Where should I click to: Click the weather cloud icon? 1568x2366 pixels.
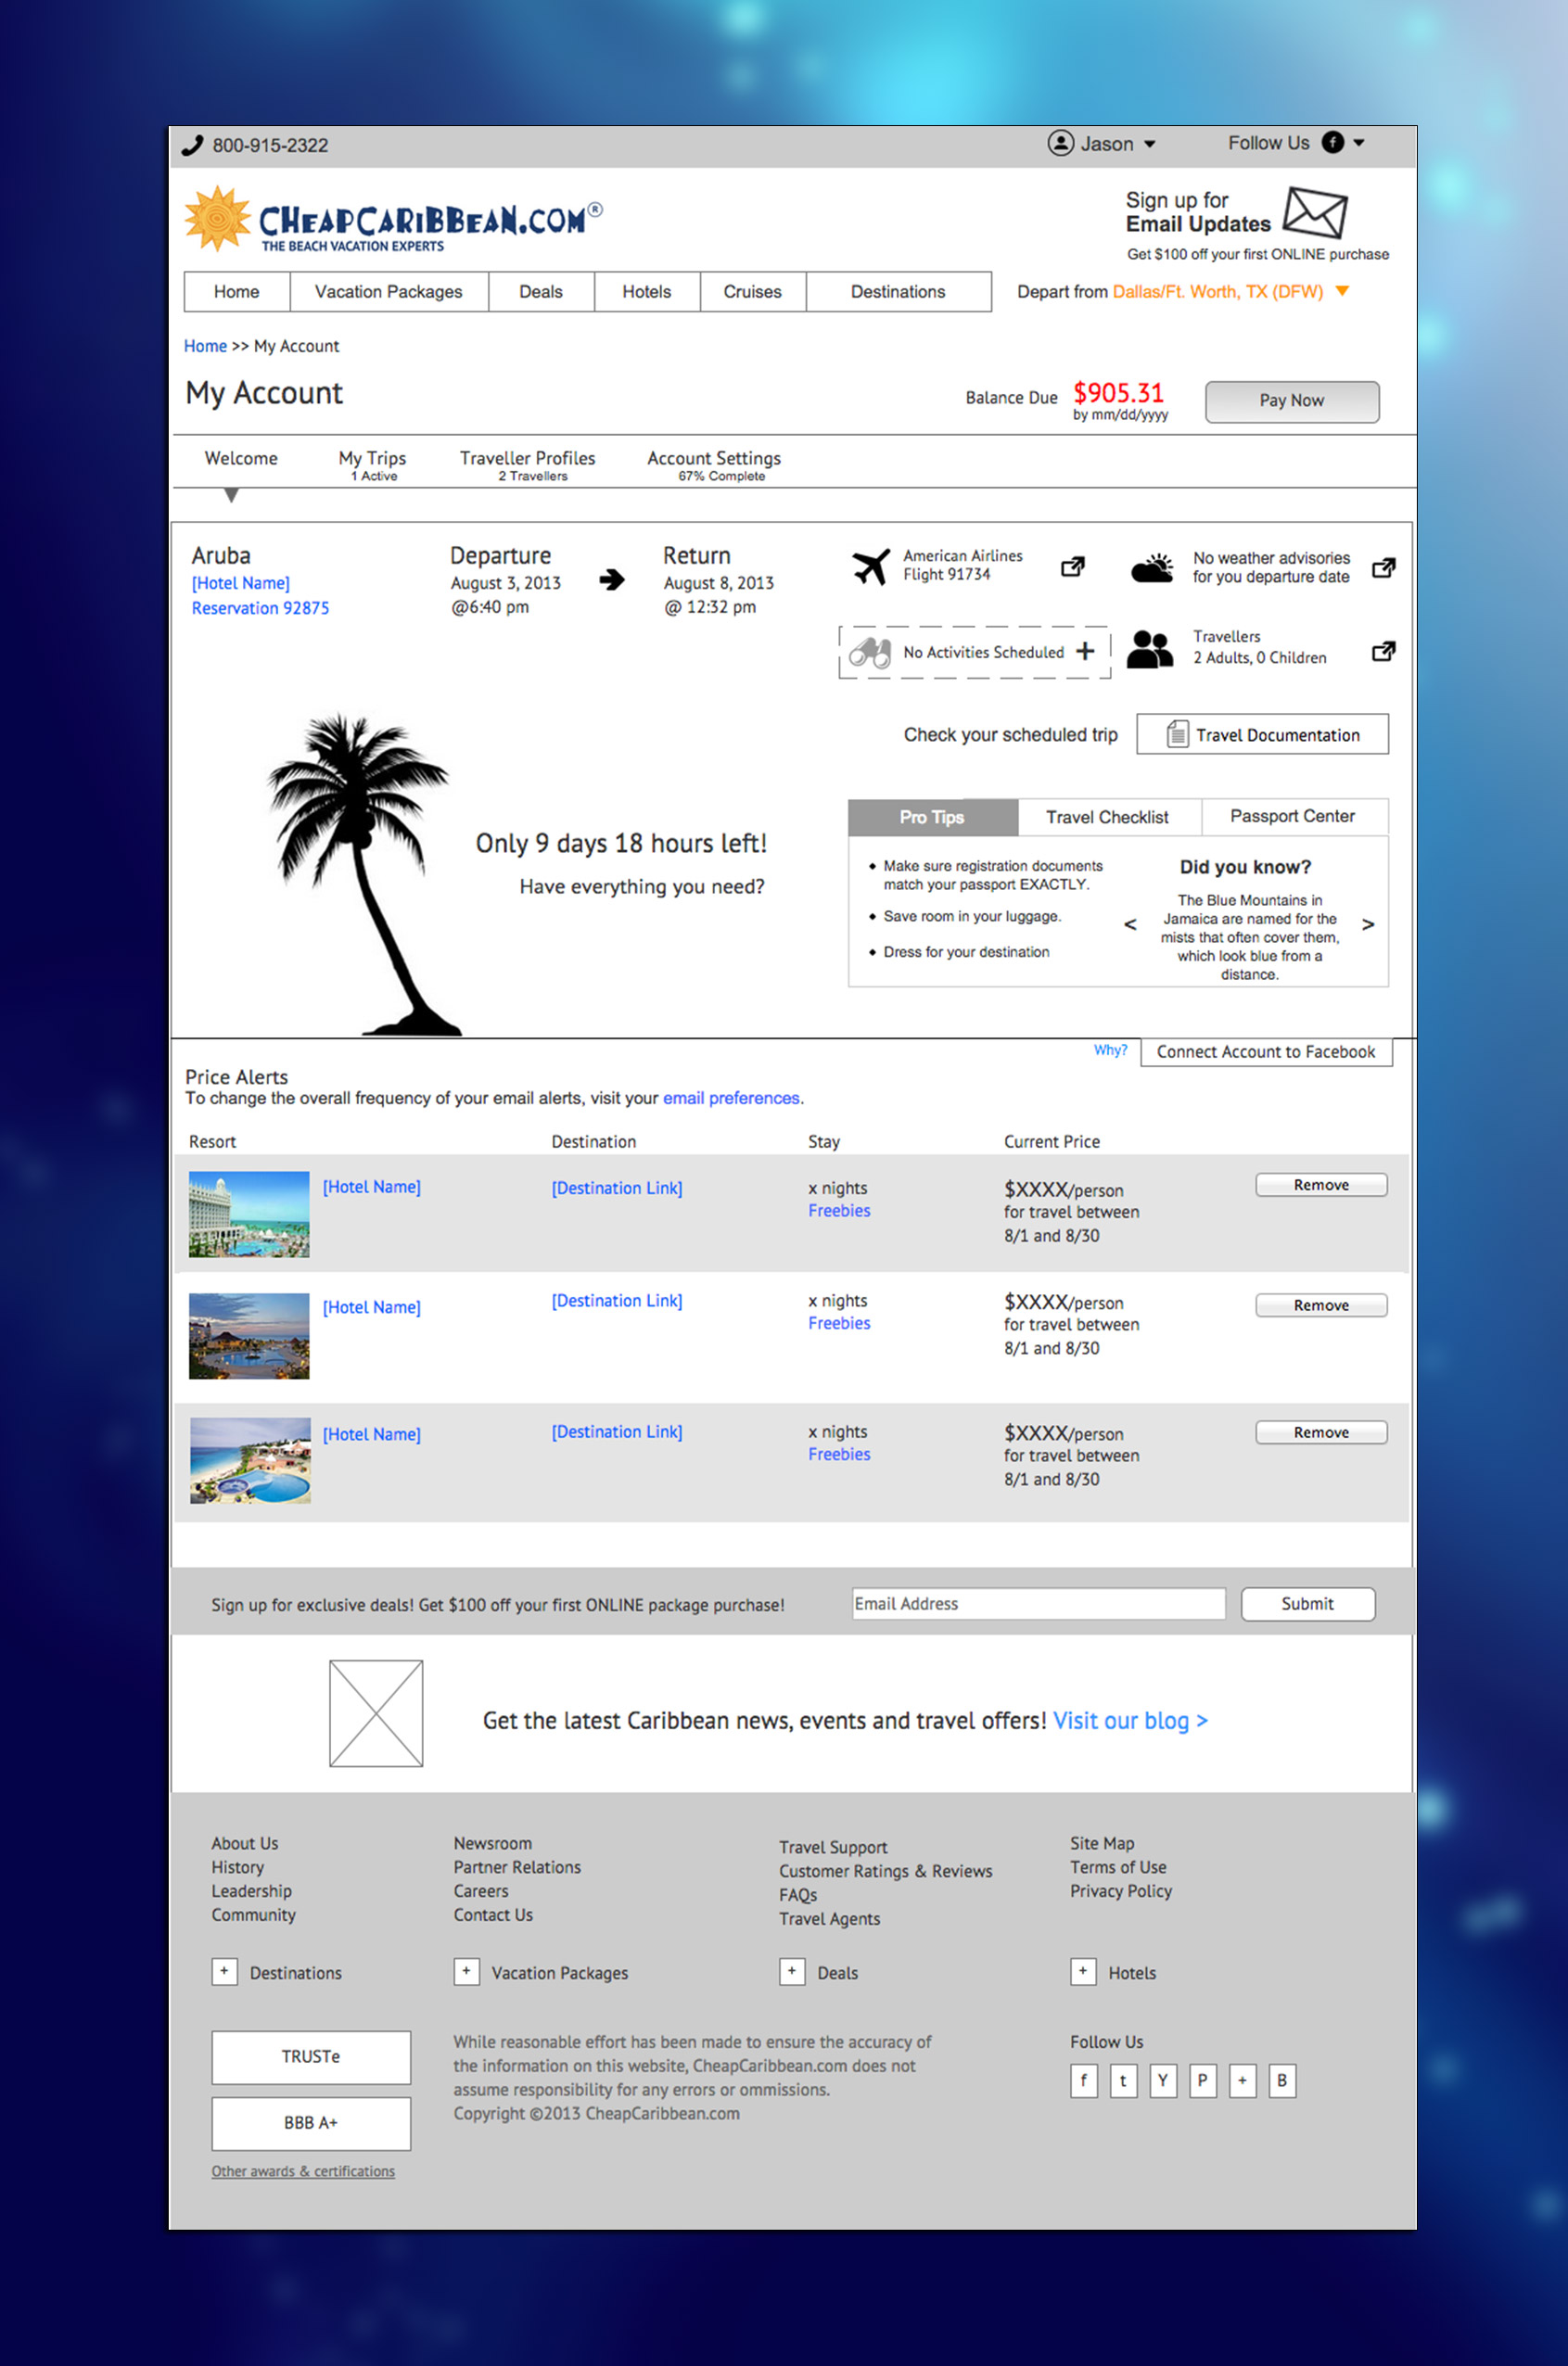pos(1152,567)
